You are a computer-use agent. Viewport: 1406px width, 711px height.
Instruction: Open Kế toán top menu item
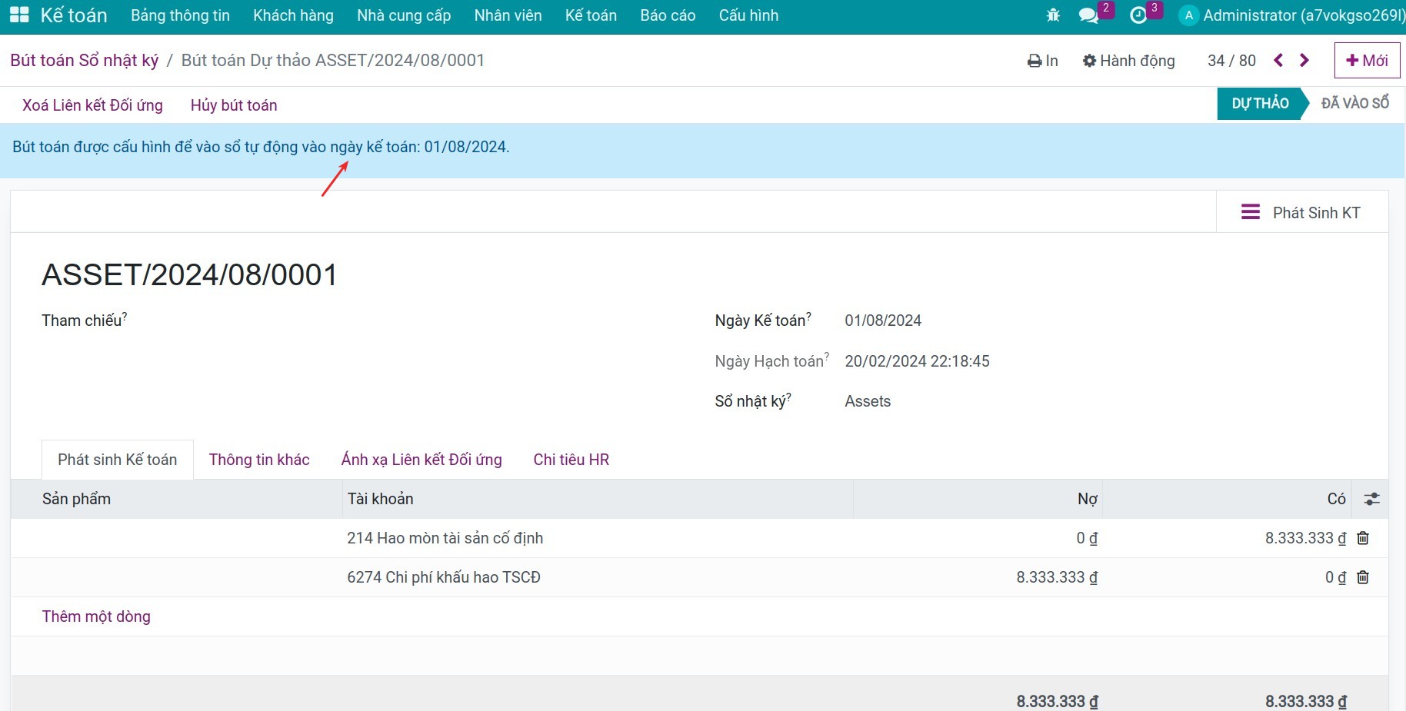591,15
